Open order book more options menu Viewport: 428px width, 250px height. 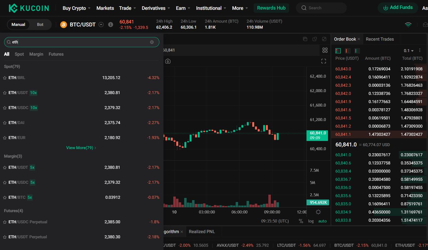(x=420, y=50)
